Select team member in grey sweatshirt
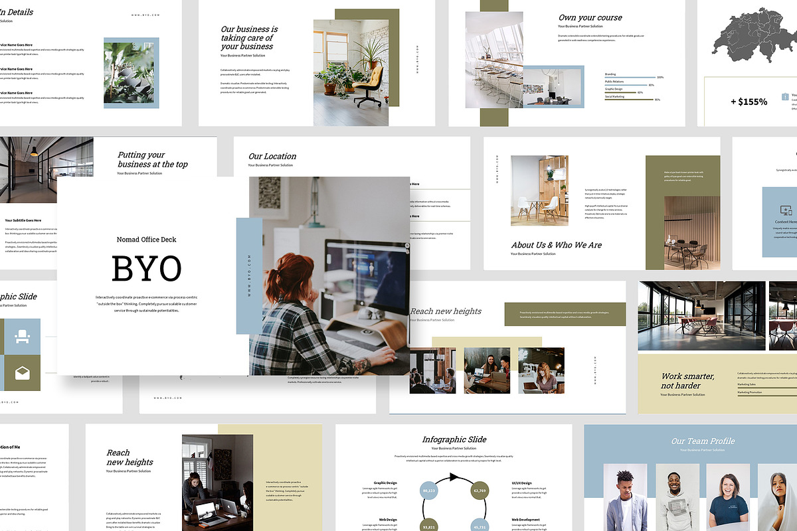The width and height of the screenshot is (797, 531). [677, 496]
